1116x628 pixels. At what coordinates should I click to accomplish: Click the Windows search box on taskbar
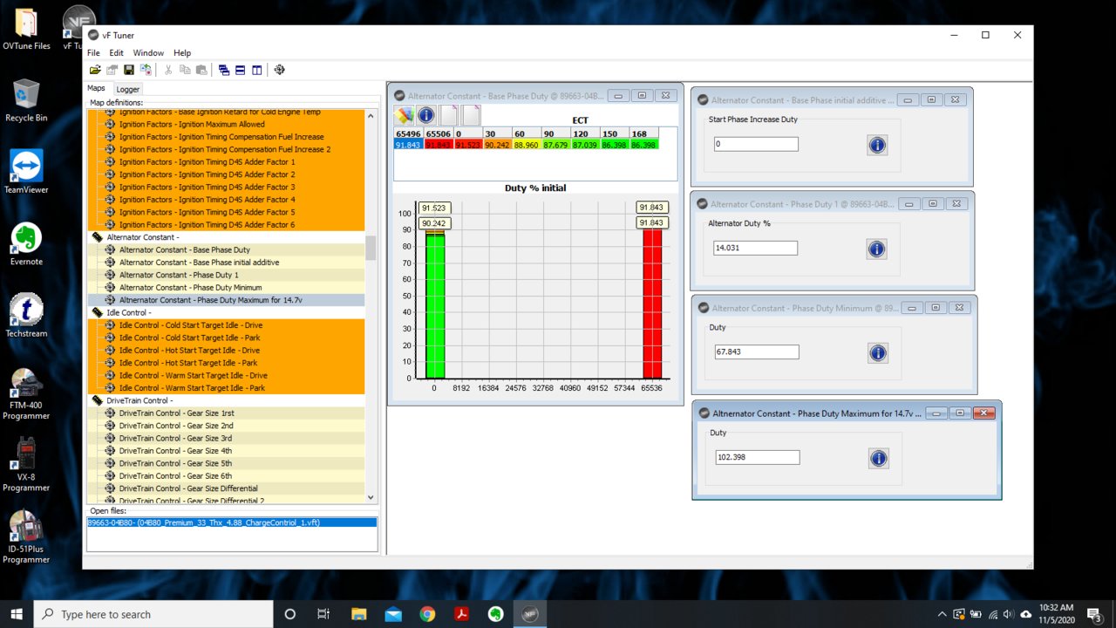coord(152,614)
